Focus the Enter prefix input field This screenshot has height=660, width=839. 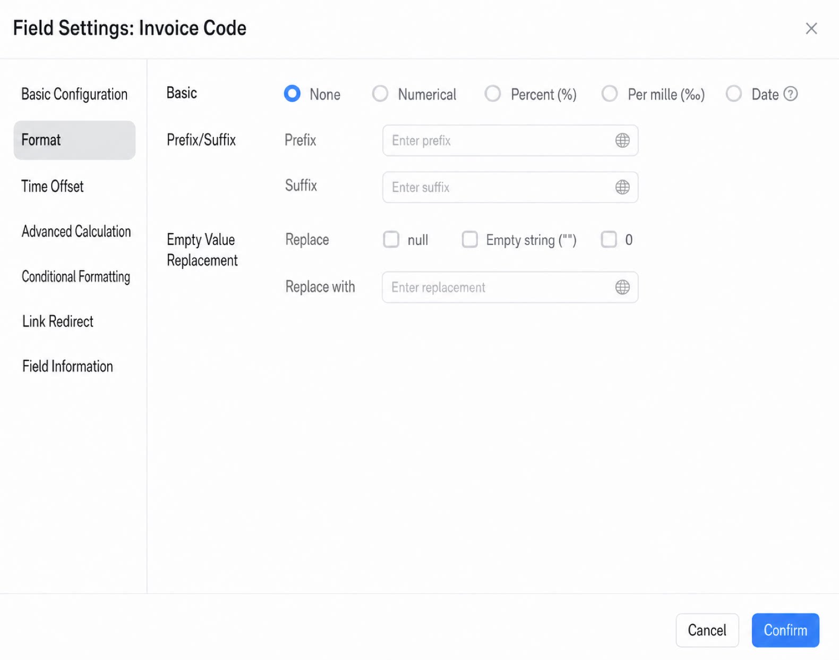click(510, 140)
